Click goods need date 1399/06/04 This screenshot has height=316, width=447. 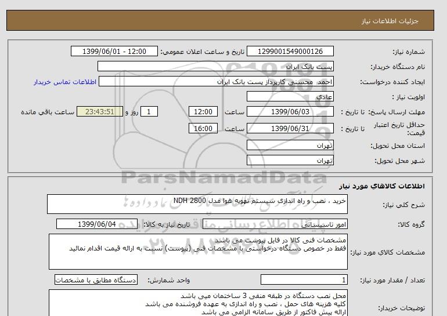point(97,224)
